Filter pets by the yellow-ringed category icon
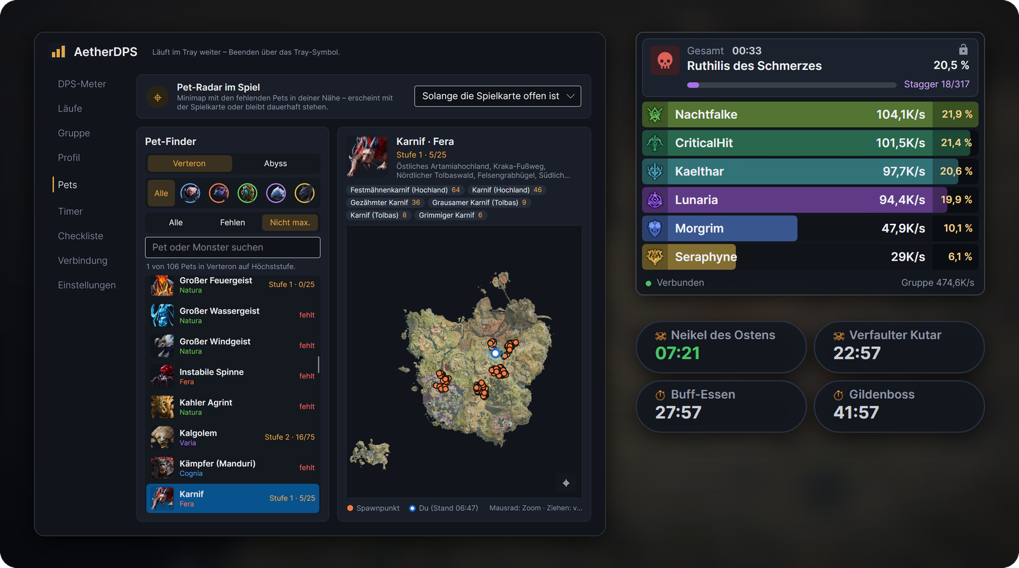 (304, 193)
